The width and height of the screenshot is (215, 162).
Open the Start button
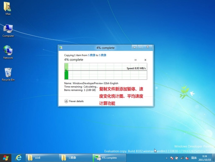(x=6, y=158)
